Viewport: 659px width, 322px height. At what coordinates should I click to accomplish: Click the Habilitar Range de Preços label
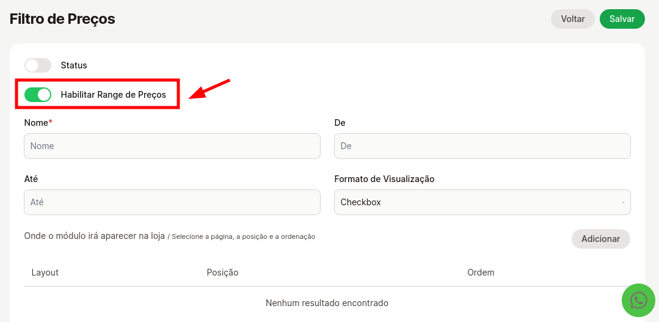[113, 95]
